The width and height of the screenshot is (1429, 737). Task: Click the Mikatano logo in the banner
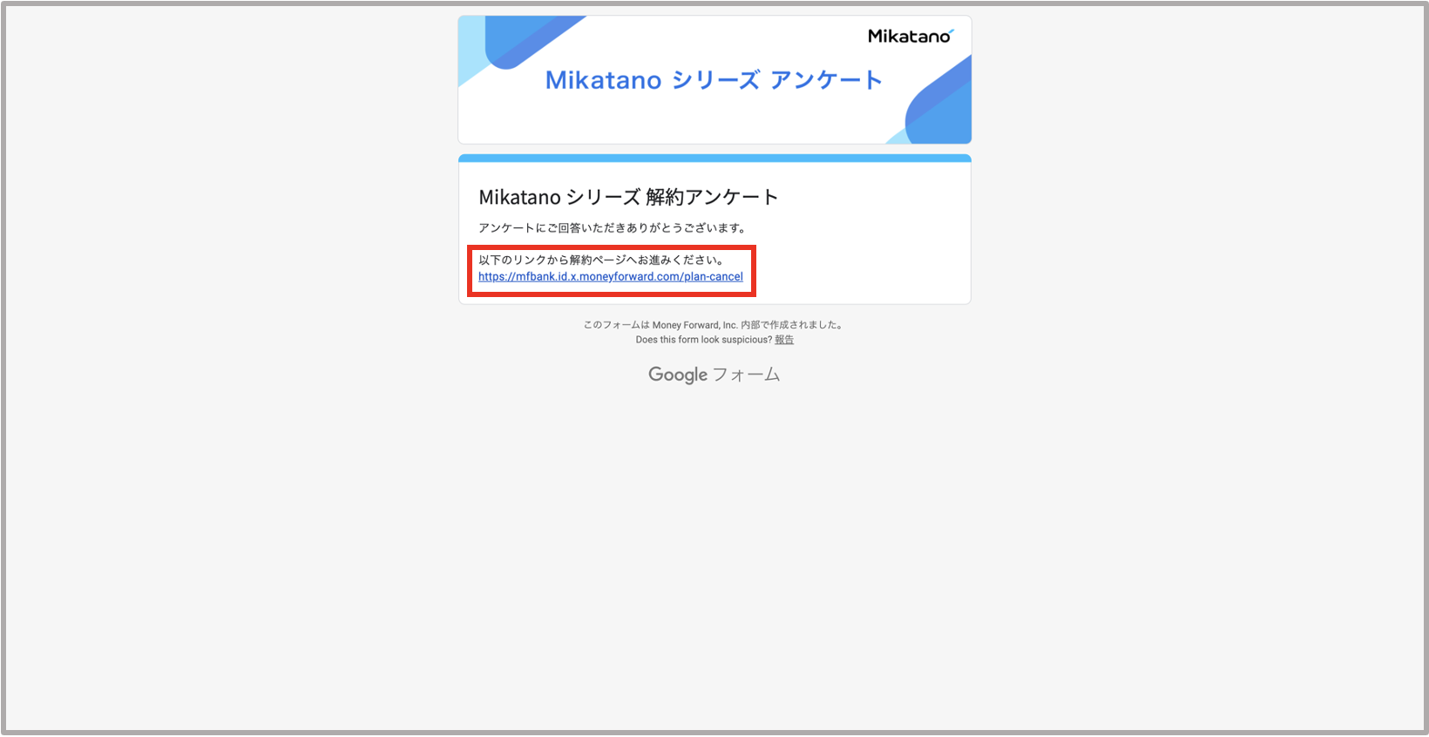(x=911, y=36)
